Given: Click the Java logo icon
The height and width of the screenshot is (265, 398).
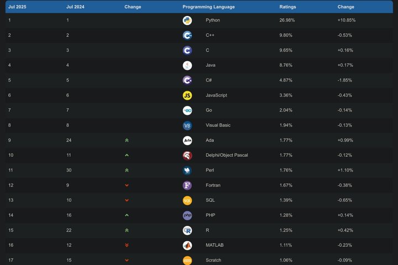Looking at the screenshot, I should coord(187,65).
